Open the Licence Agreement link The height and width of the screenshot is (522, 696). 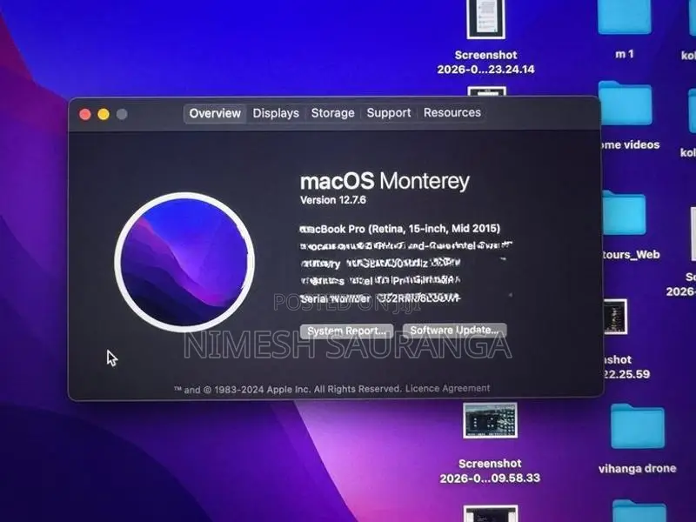point(447,388)
